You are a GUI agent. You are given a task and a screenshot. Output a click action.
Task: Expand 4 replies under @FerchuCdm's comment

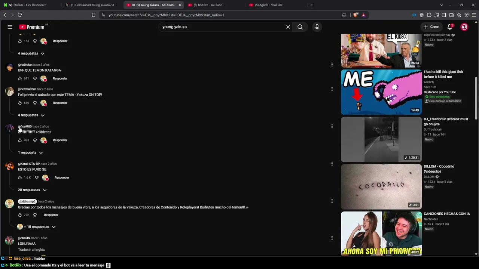coord(31,115)
